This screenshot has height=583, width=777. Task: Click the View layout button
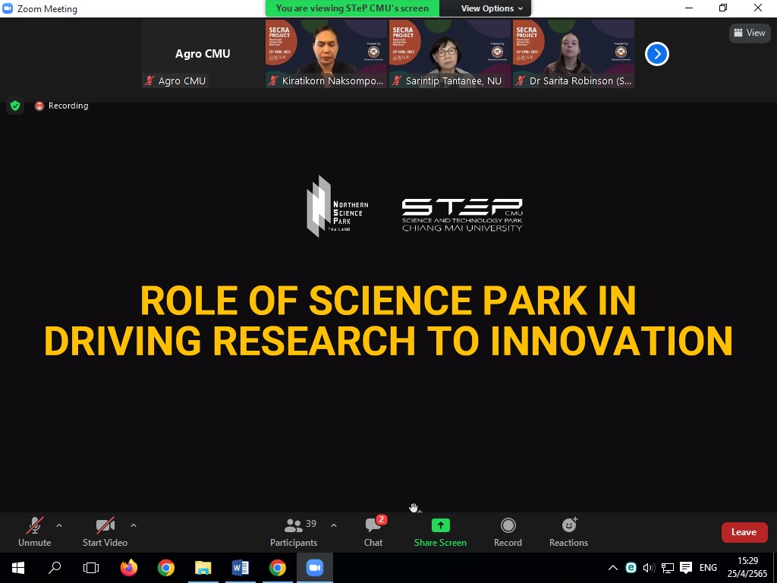pyautogui.click(x=750, y=33)
